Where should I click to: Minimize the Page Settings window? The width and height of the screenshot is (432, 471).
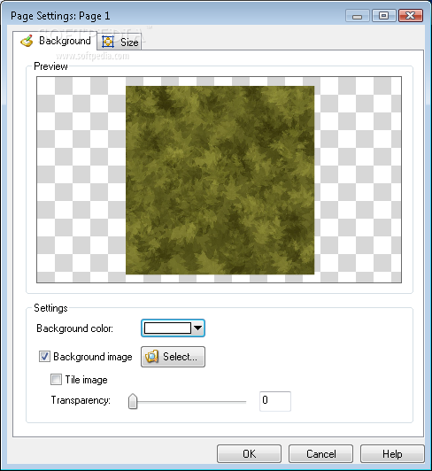click(358, 16)
